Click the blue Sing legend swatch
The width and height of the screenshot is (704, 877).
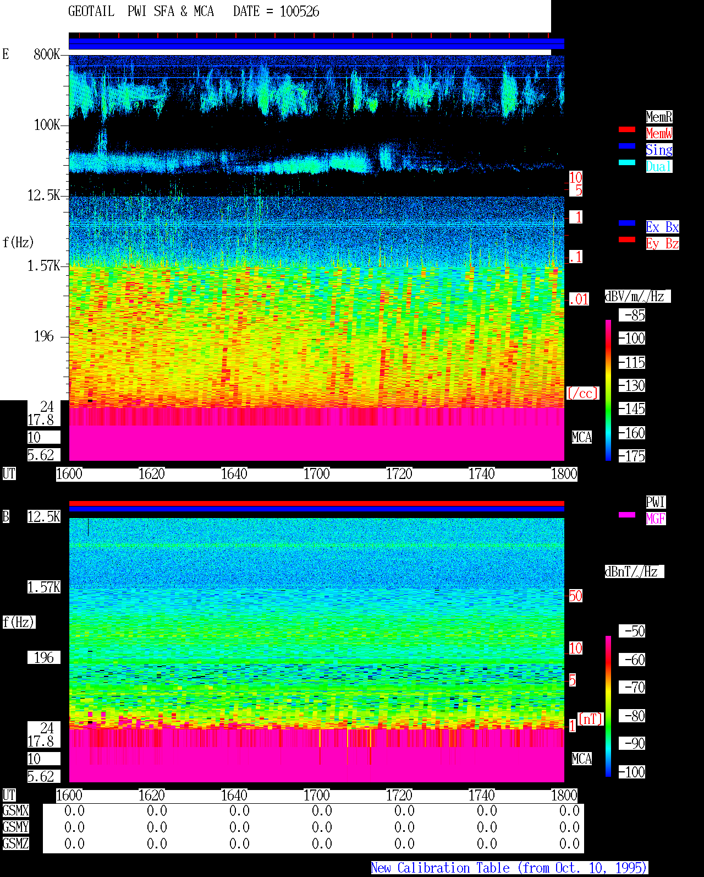click(x=627, y=146)
